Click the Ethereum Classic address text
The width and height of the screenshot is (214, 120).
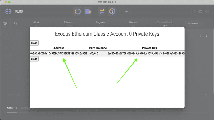click(x=59, y=53)
